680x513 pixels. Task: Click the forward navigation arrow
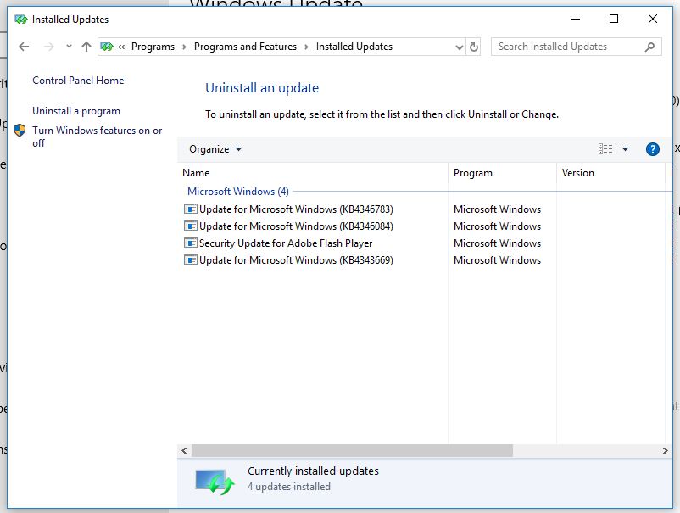click(48, 47)
